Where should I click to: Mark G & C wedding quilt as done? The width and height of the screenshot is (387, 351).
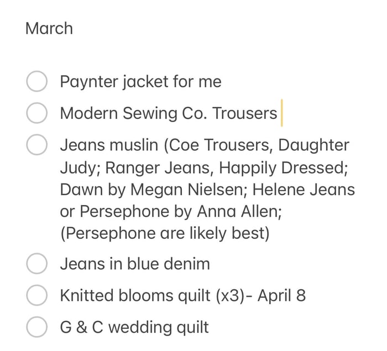[x=37, y=327]
